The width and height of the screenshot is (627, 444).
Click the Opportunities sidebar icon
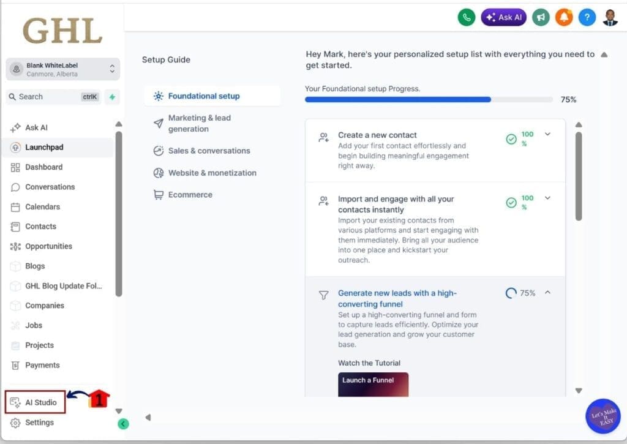(15, 246)
